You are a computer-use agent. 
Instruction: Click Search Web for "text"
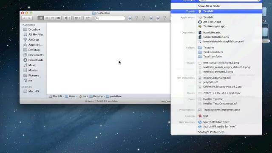pos(216,122)
